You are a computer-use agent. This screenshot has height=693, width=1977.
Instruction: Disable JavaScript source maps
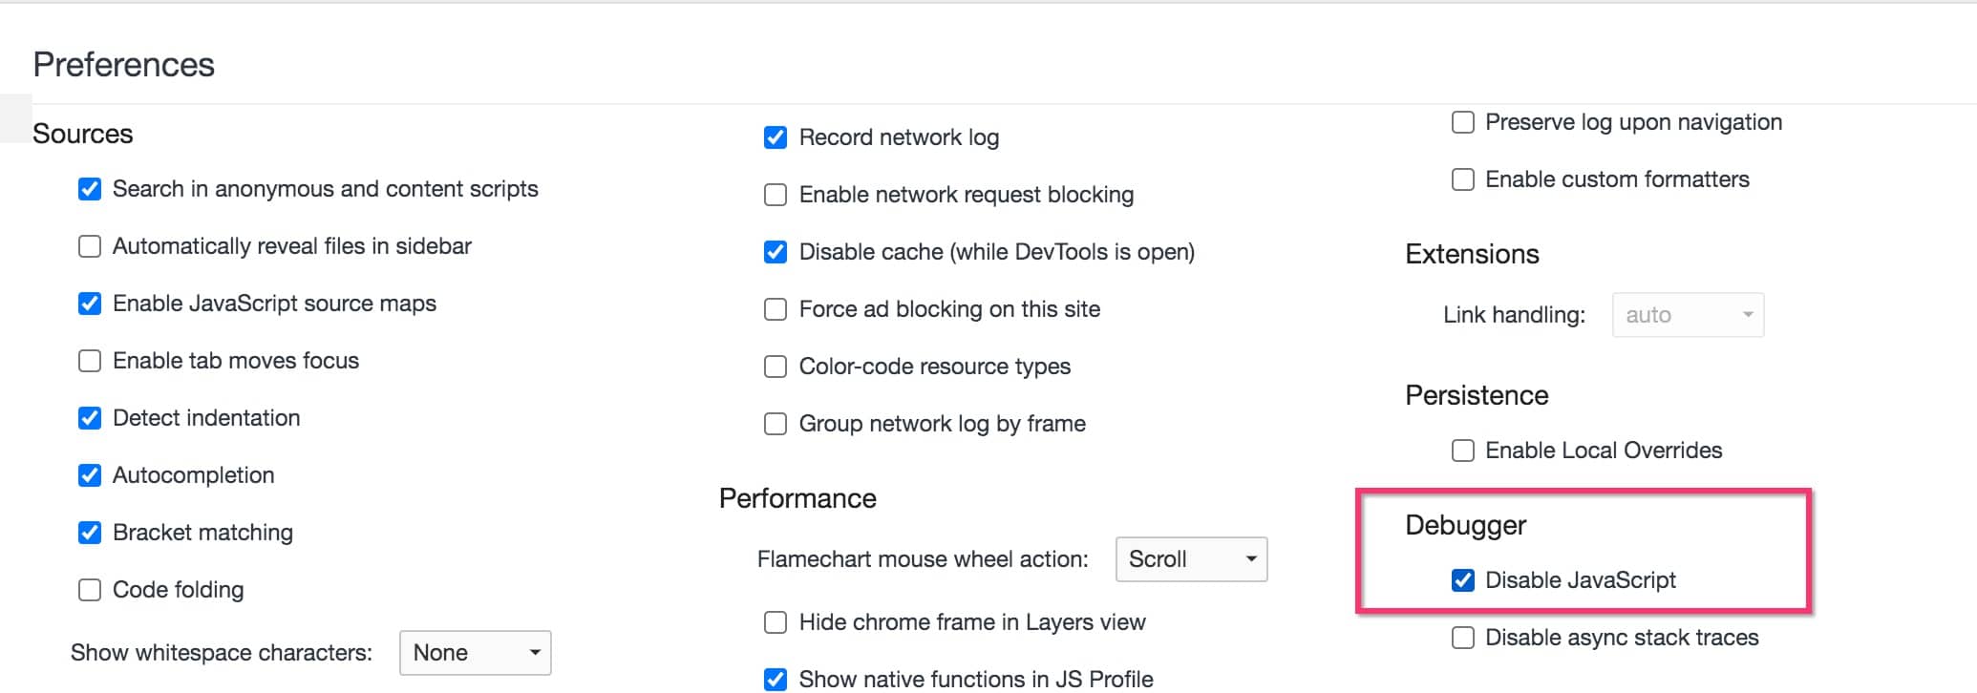[89, 304]
